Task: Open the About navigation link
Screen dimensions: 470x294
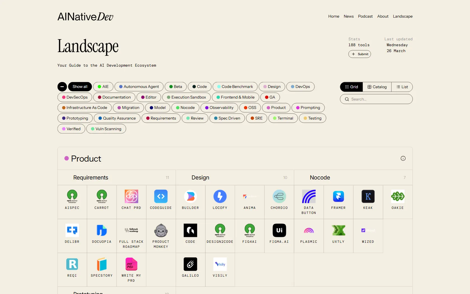Action: click(x=383, y=16)
